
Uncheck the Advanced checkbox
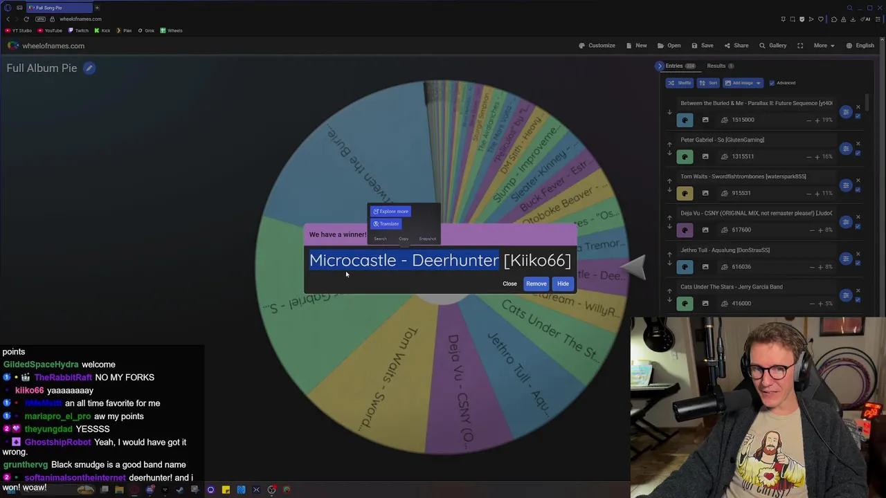tap(772, 83)
